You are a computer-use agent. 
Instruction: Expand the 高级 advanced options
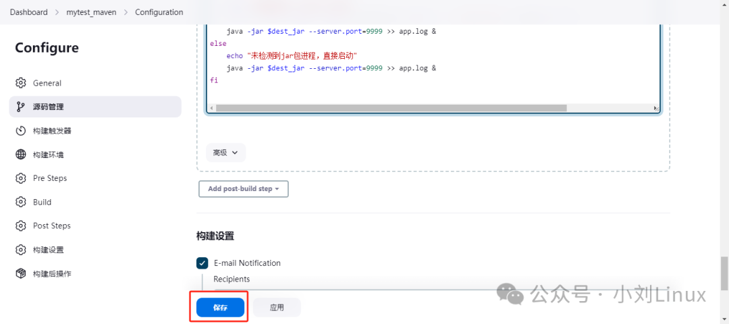[225, 153]
